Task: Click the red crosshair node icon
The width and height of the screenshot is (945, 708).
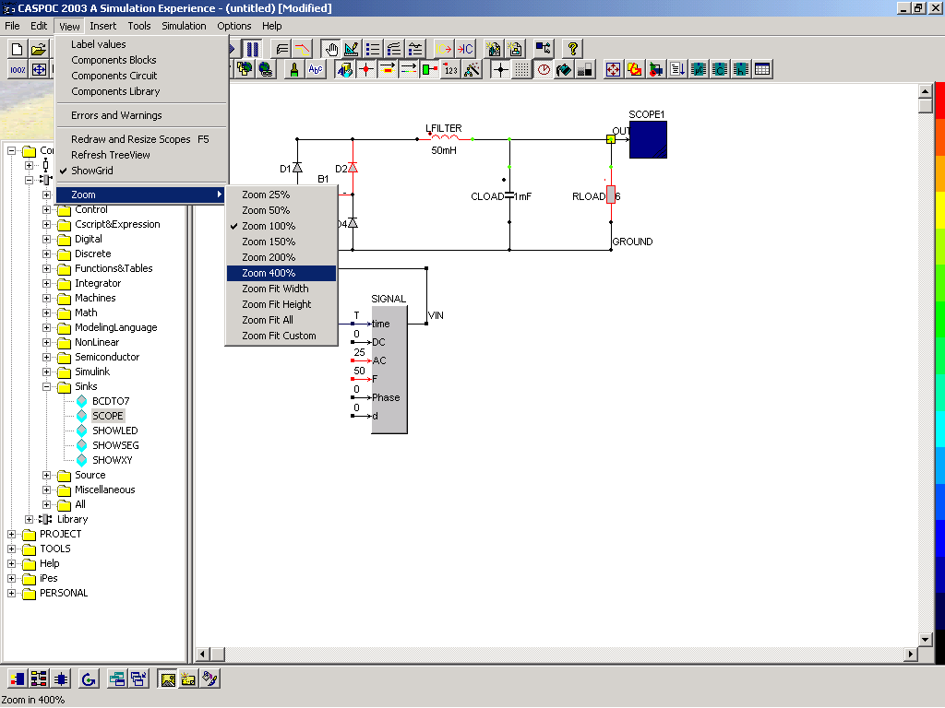Action: 365,70
